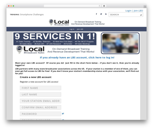This screenshot has height=129, width=153.
Task: Select Join LBS in the navigation bar
Action: 80,29
